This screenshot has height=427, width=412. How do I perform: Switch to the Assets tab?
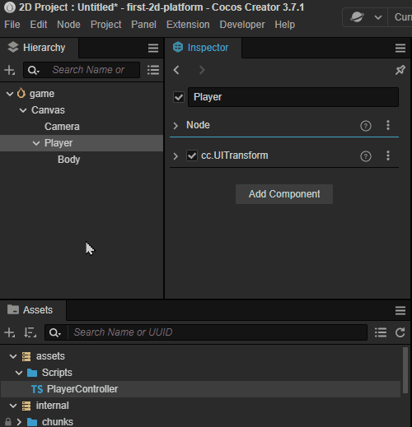[33, 310]
